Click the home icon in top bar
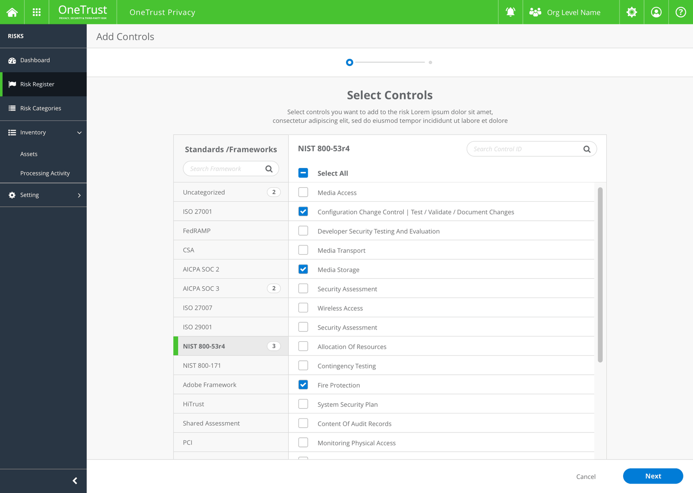The width and height of the screenshot is (693, 493). click(12, 12)
